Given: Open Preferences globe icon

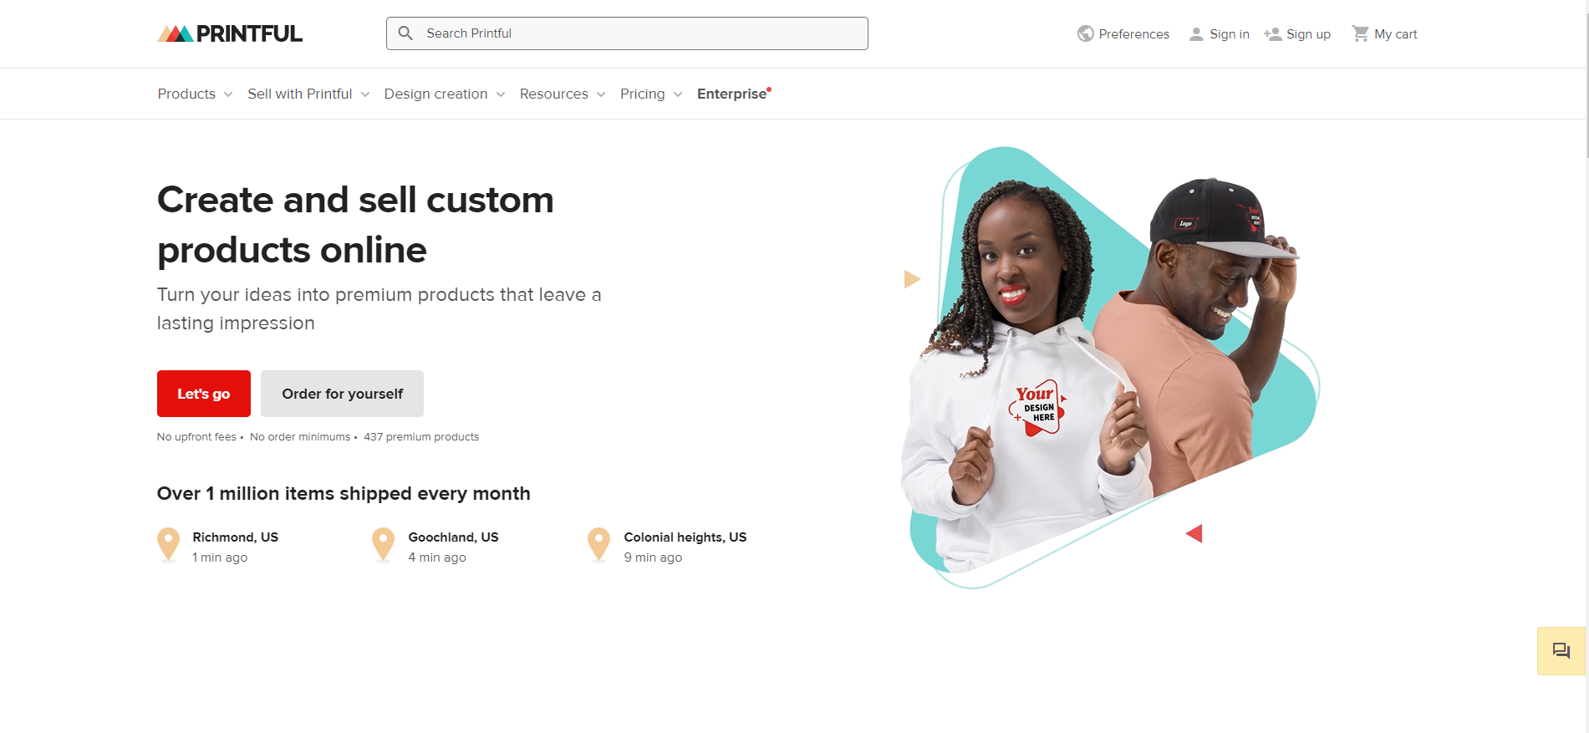Looking at the screenshot, I should coord(1085,33).
